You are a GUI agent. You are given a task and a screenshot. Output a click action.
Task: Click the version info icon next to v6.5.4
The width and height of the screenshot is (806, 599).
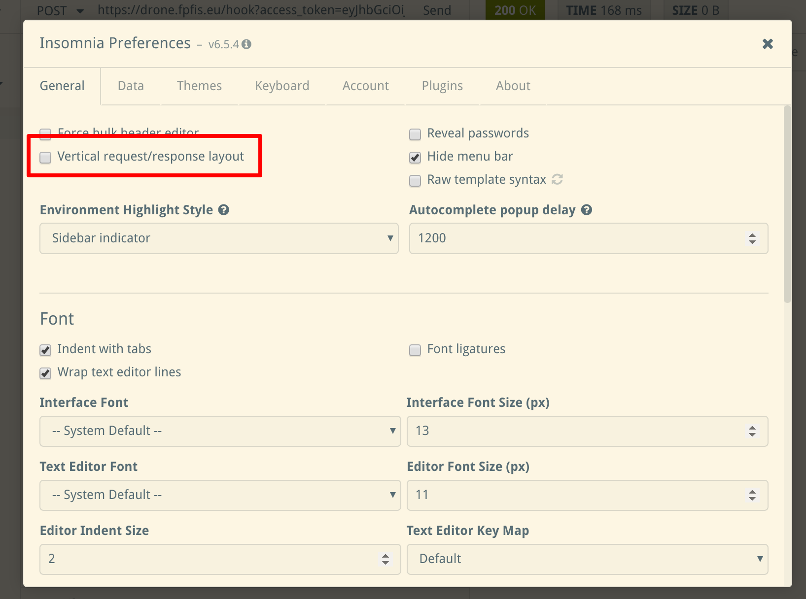click(246, 44)
